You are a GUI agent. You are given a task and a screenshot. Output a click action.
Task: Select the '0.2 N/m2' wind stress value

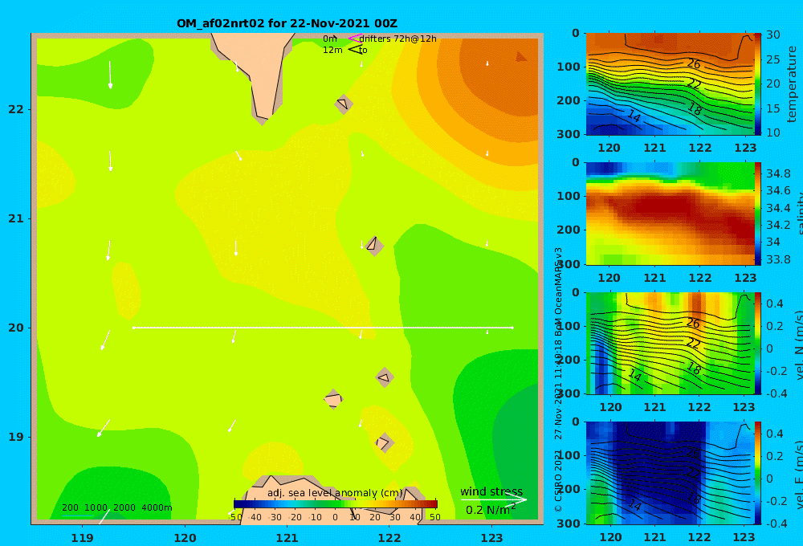click(490, 510)
